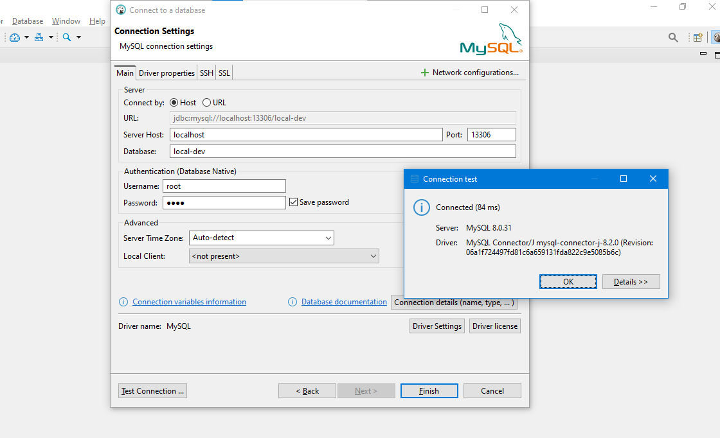Maximize the Connection test dialog

624,179
